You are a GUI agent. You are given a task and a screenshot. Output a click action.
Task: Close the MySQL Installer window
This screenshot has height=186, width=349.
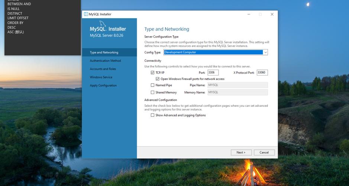click(272, 14)
